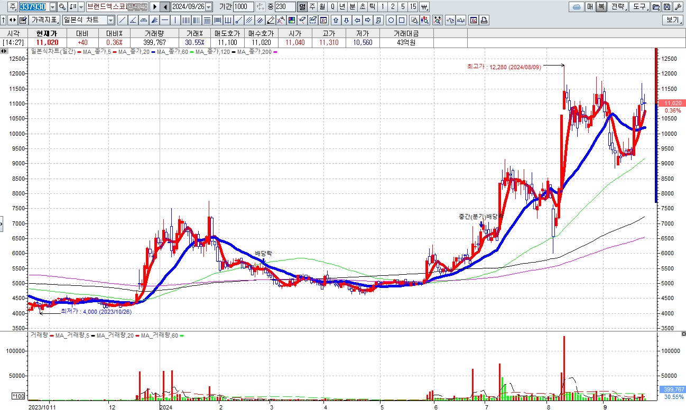Select tick period toggle 틱
This screenshot has height=410, width=686.
372,7
